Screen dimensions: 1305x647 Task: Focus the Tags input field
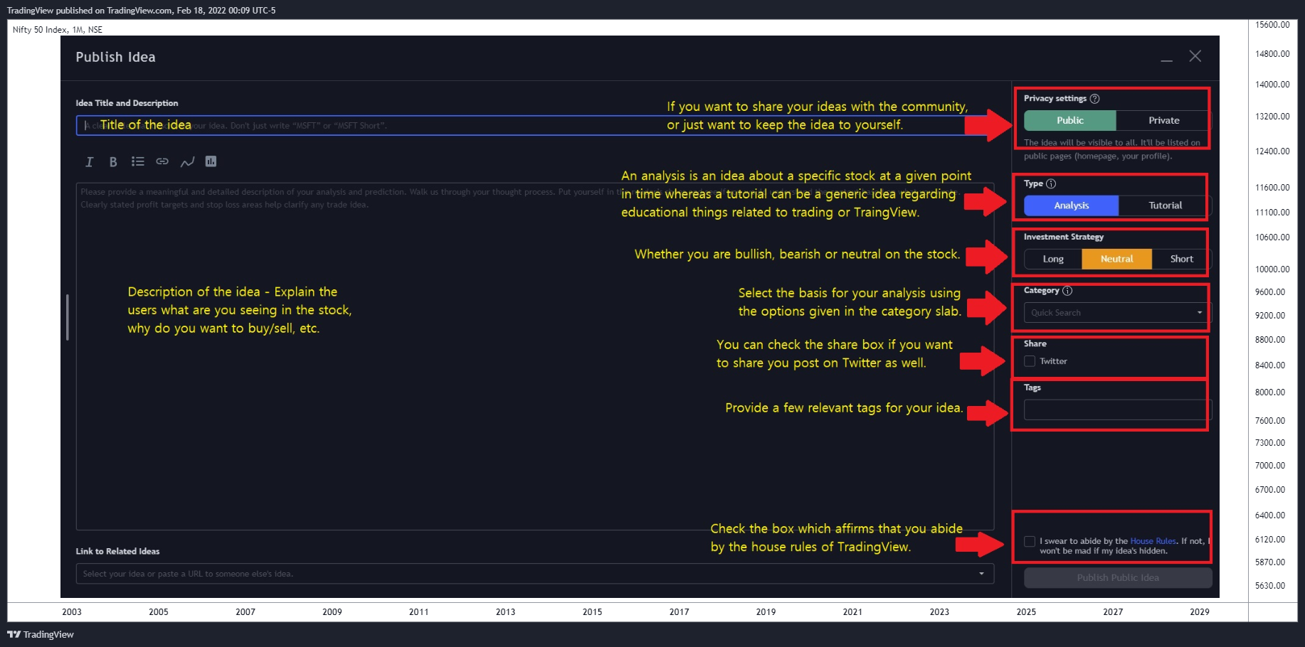pos(1117,410)
